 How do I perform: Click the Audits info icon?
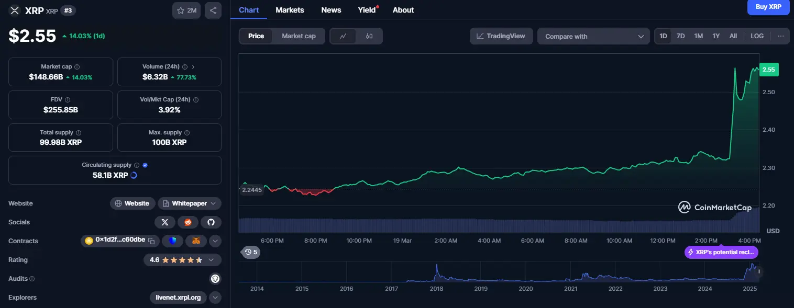(x=32, y=279)
